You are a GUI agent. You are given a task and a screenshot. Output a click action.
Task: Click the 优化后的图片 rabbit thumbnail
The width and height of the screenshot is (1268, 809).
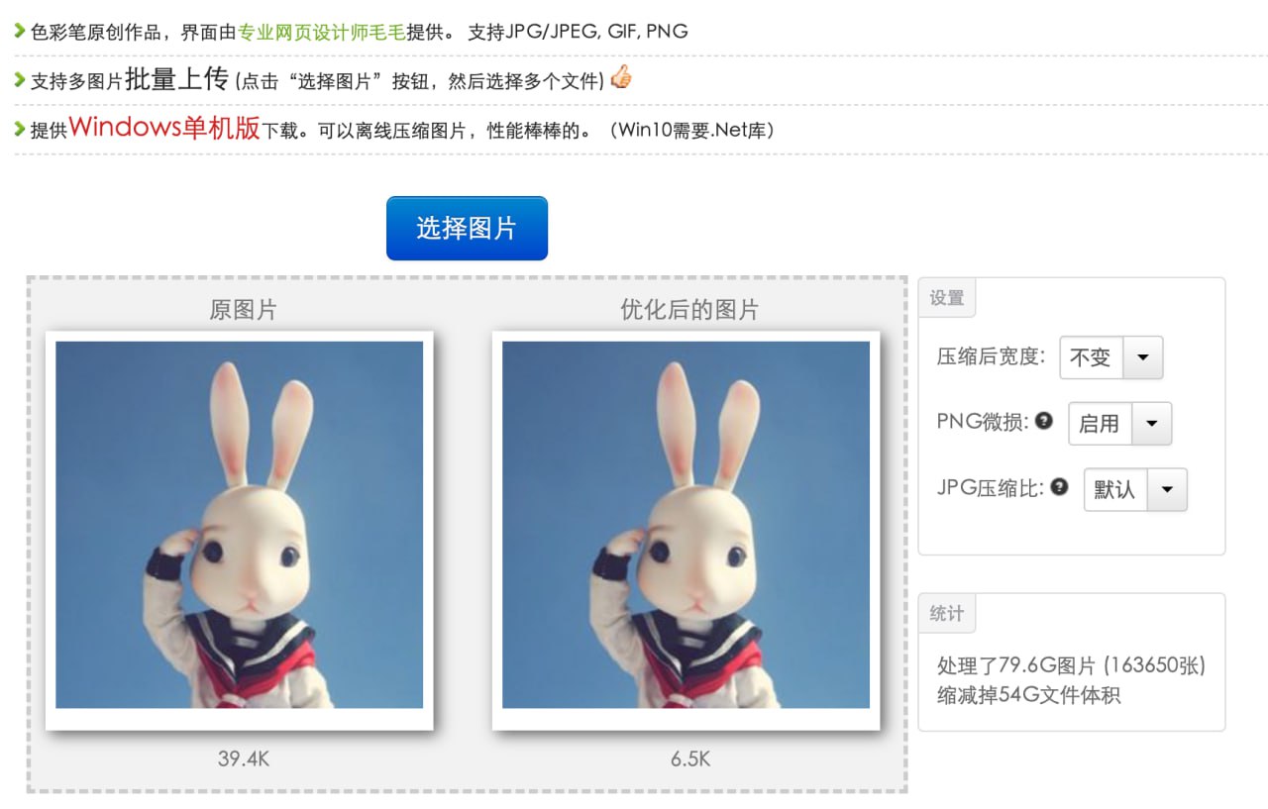coord(686,525)
